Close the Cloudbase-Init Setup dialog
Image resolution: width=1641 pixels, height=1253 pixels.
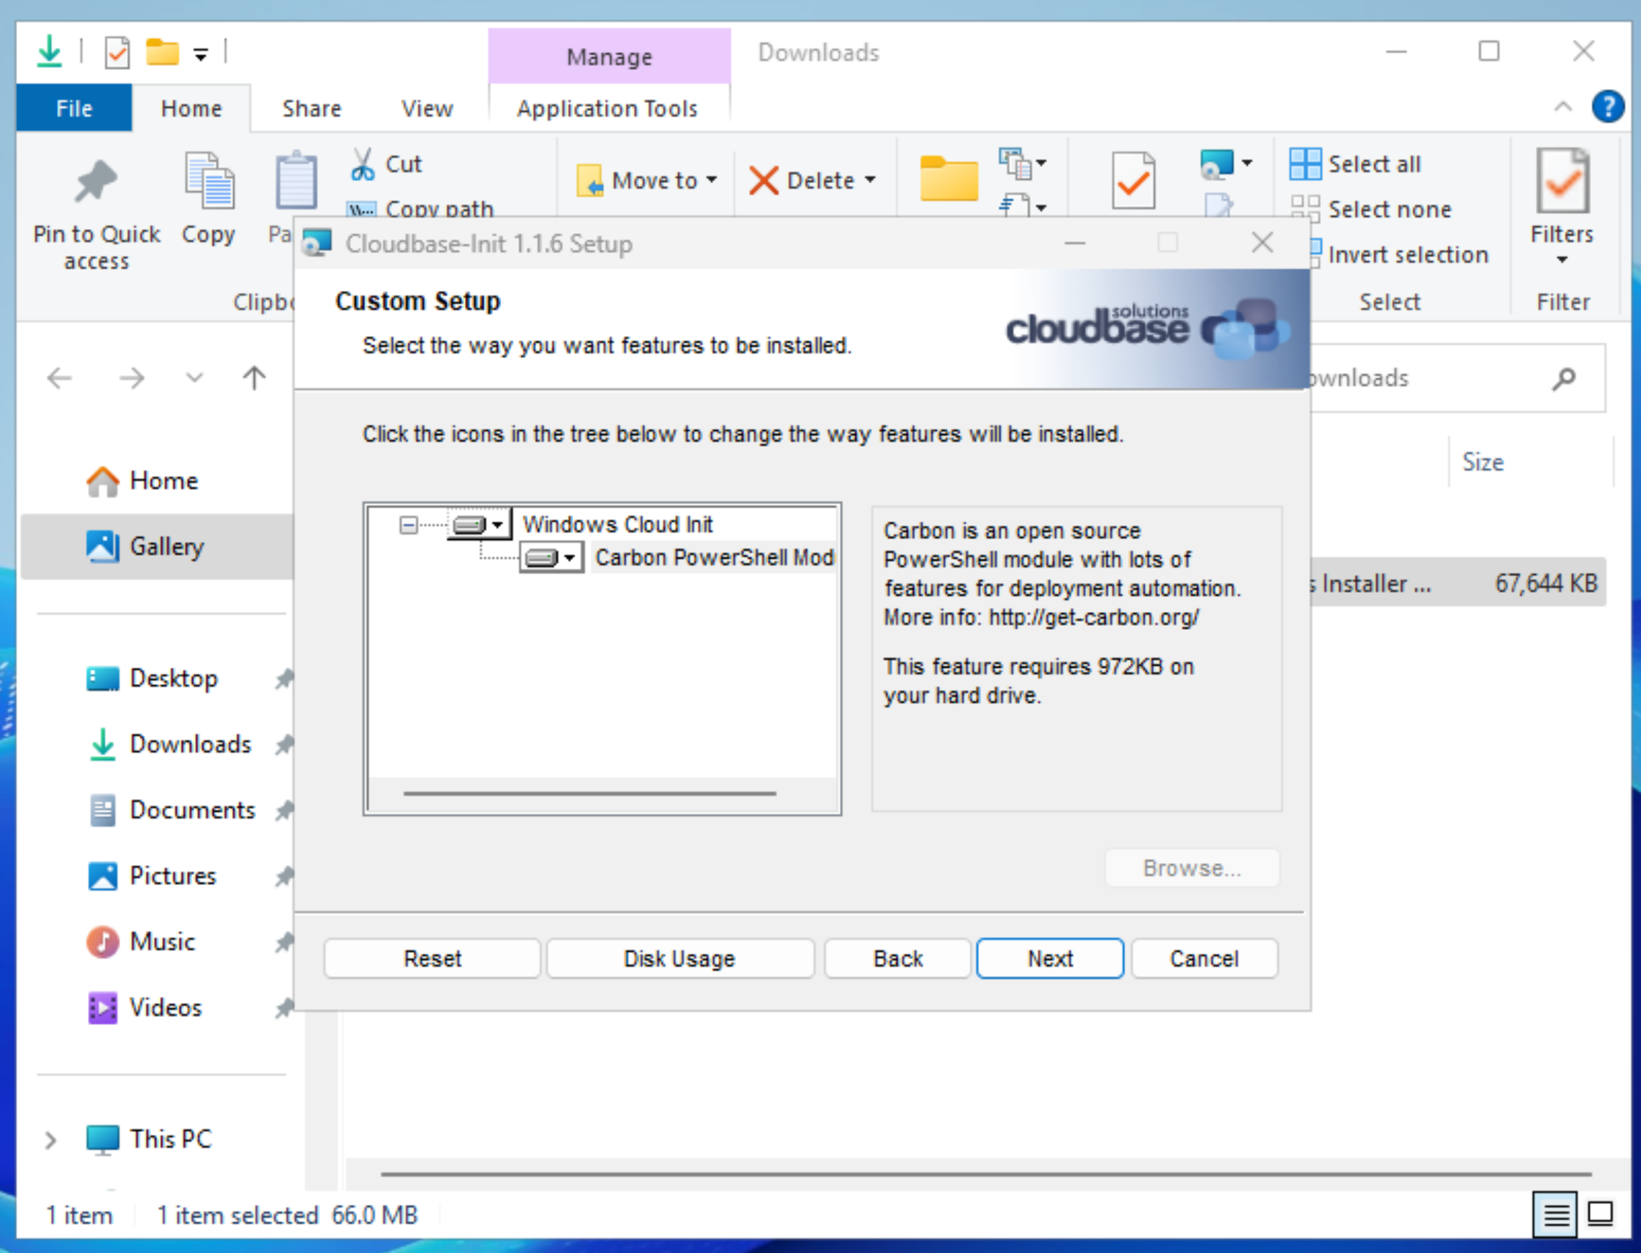click(x=1263, y=243)
